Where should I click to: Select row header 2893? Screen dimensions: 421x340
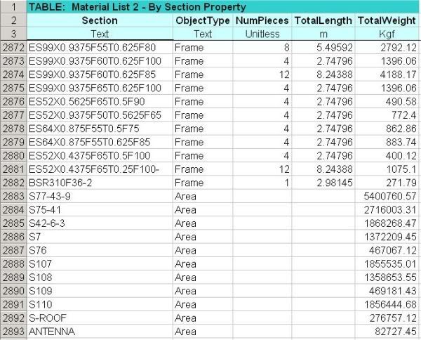[x=13, y=332]
